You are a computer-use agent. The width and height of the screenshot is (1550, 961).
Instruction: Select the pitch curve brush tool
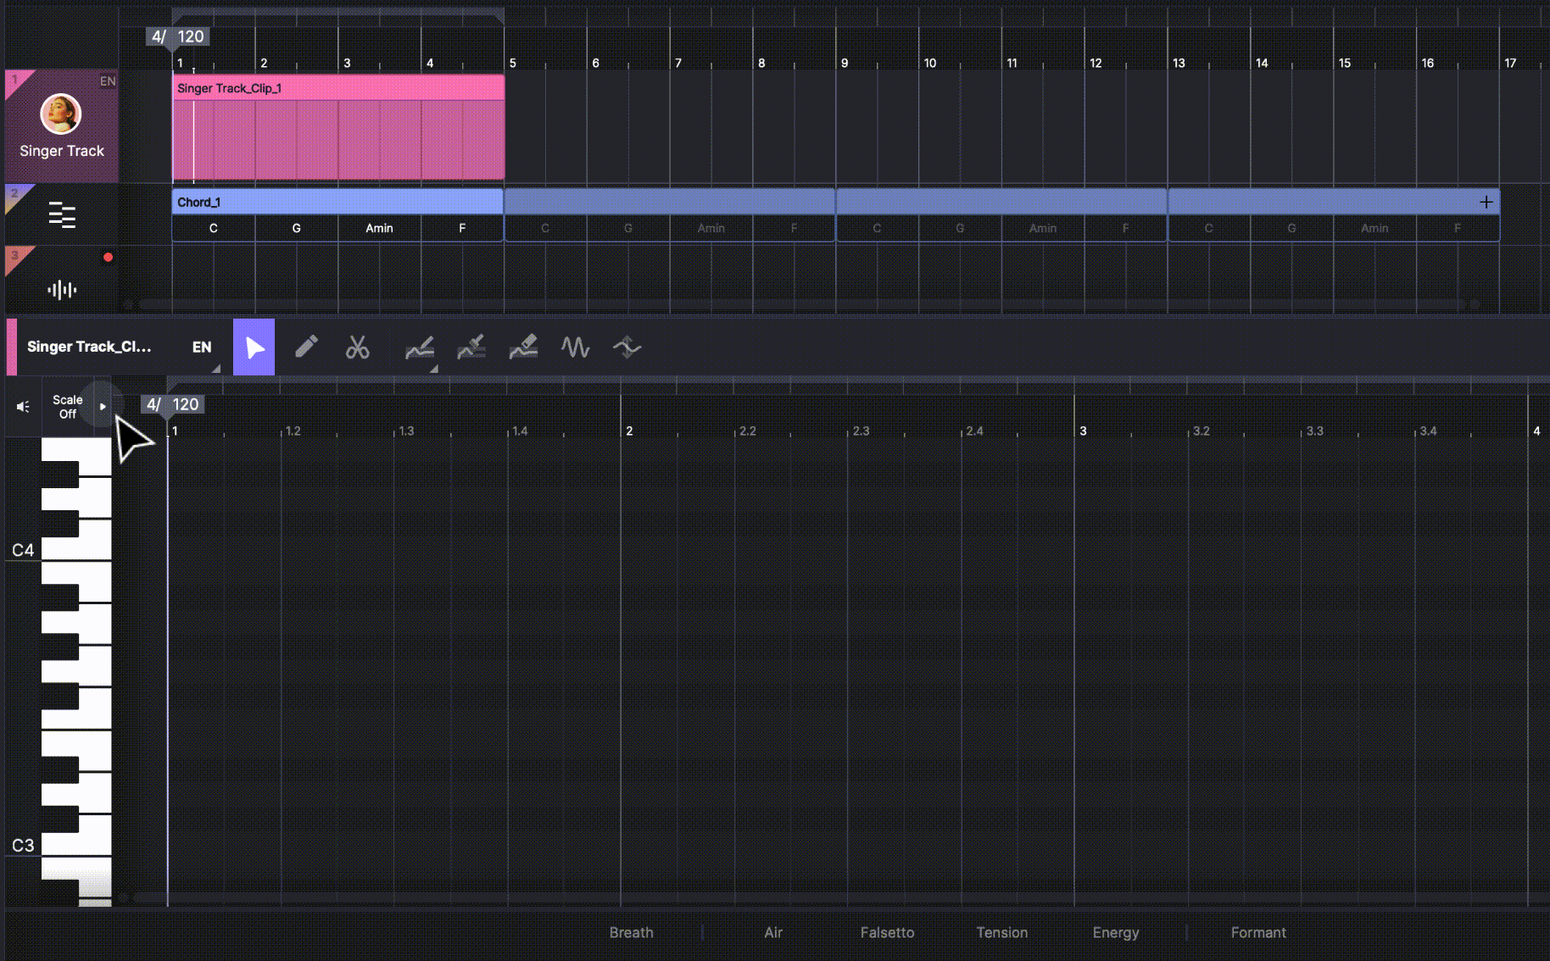pos(471,347)
